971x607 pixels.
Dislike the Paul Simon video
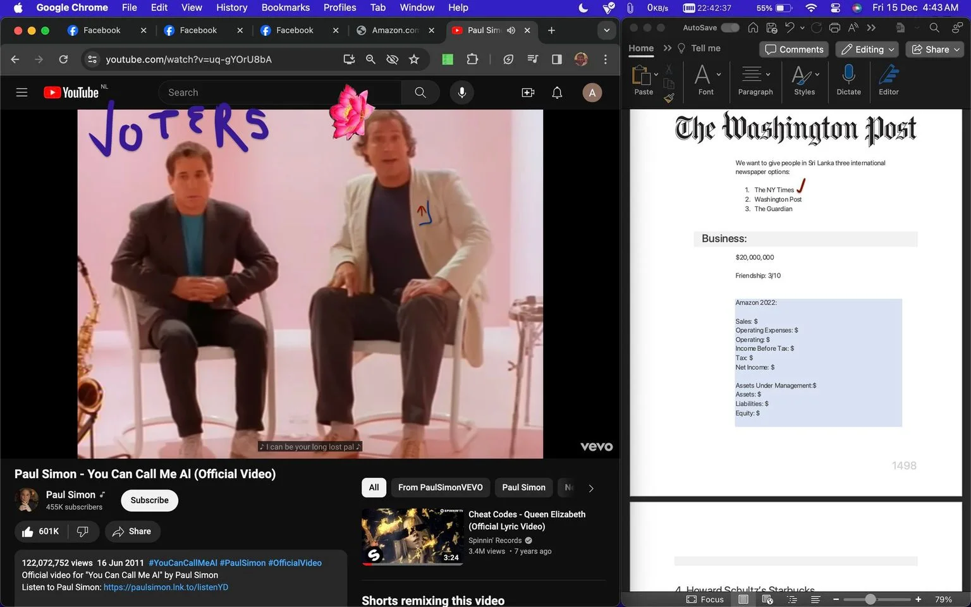click(83, 531)
